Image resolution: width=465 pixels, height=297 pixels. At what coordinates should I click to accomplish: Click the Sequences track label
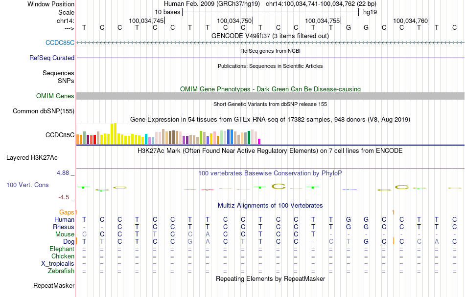point(58,73)
